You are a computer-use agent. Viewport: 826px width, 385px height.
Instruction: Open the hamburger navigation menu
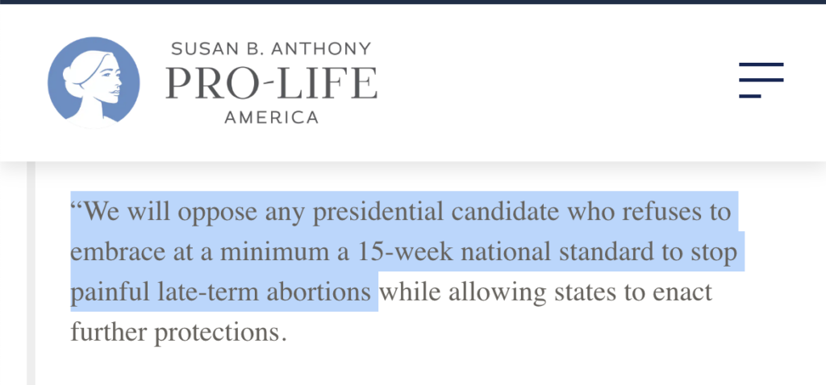pos(761,80)
